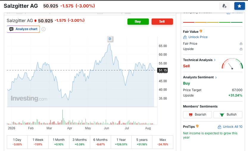
Task: Vote Bullish in Members' Sentiments
Action: pyautogui.click(x=228, y=115)
